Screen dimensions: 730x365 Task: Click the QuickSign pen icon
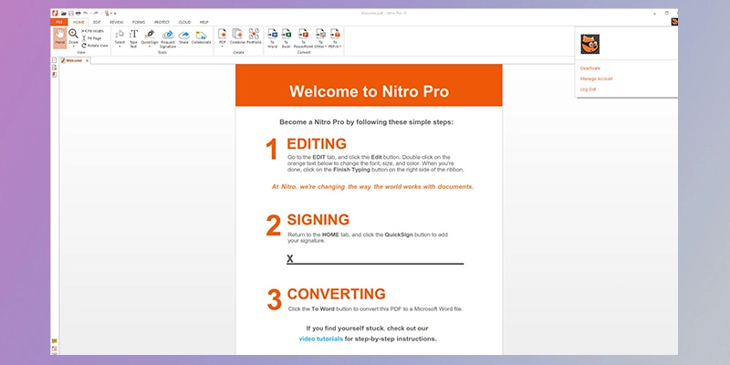pyautogui.click(x=150, y=34)
